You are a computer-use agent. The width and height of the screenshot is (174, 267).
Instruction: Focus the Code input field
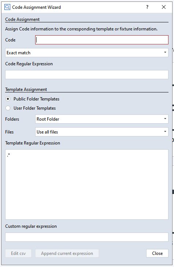[102, 40]
